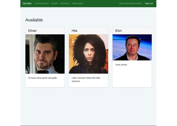Click Elon's profile photo
Viewport: 177px width, 126px height.
[x=132, y=47]
